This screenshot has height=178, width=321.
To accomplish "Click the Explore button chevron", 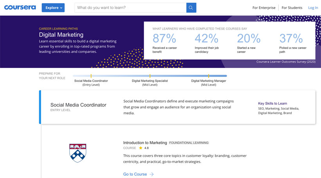I will (61, 8).
